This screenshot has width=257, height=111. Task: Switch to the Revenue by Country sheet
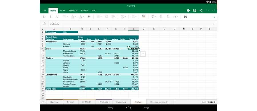[x=159, y=102]
